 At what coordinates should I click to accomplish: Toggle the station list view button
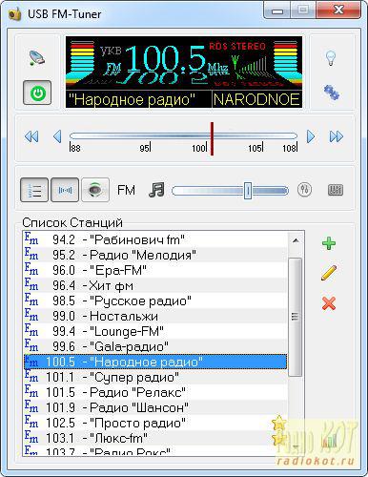coord(34,190)
